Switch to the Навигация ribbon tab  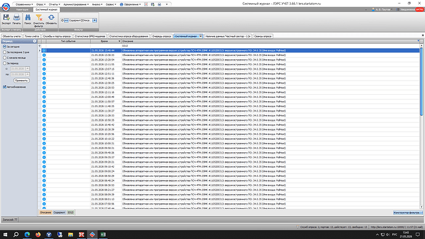[22, 9]
